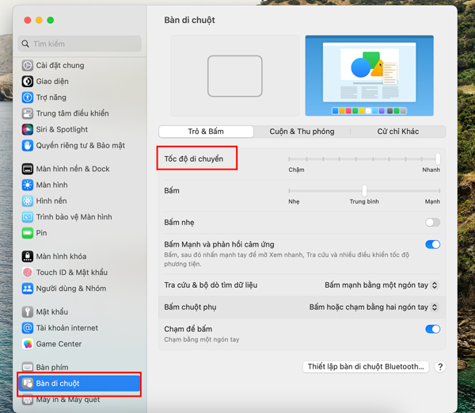
Task: Click the "Trung bình" slider label
Action: tap(364, 201)
